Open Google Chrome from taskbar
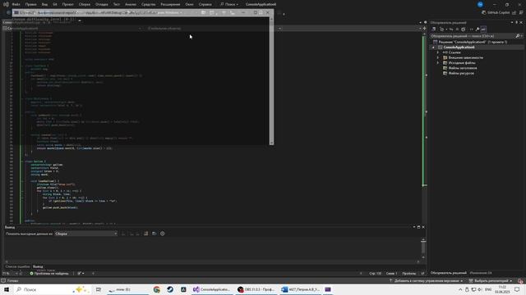This screenshot has height=295, width=526. (x=157, y=289)
